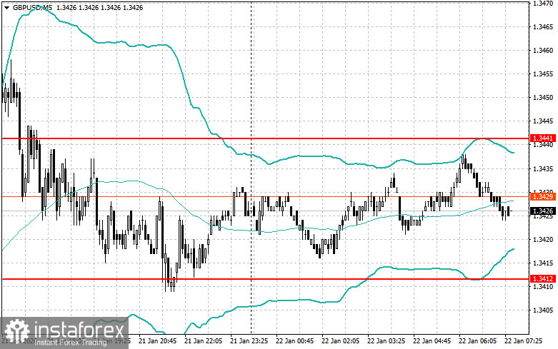Click the 22 Jan 06:05 time label
The width and height of the screenshot is (558, 349).
click(x=477, y=341)
